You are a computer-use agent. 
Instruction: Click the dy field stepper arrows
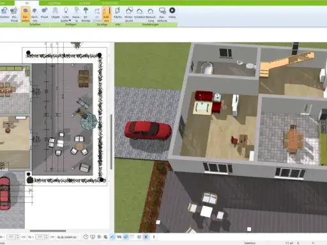(47, 237)
